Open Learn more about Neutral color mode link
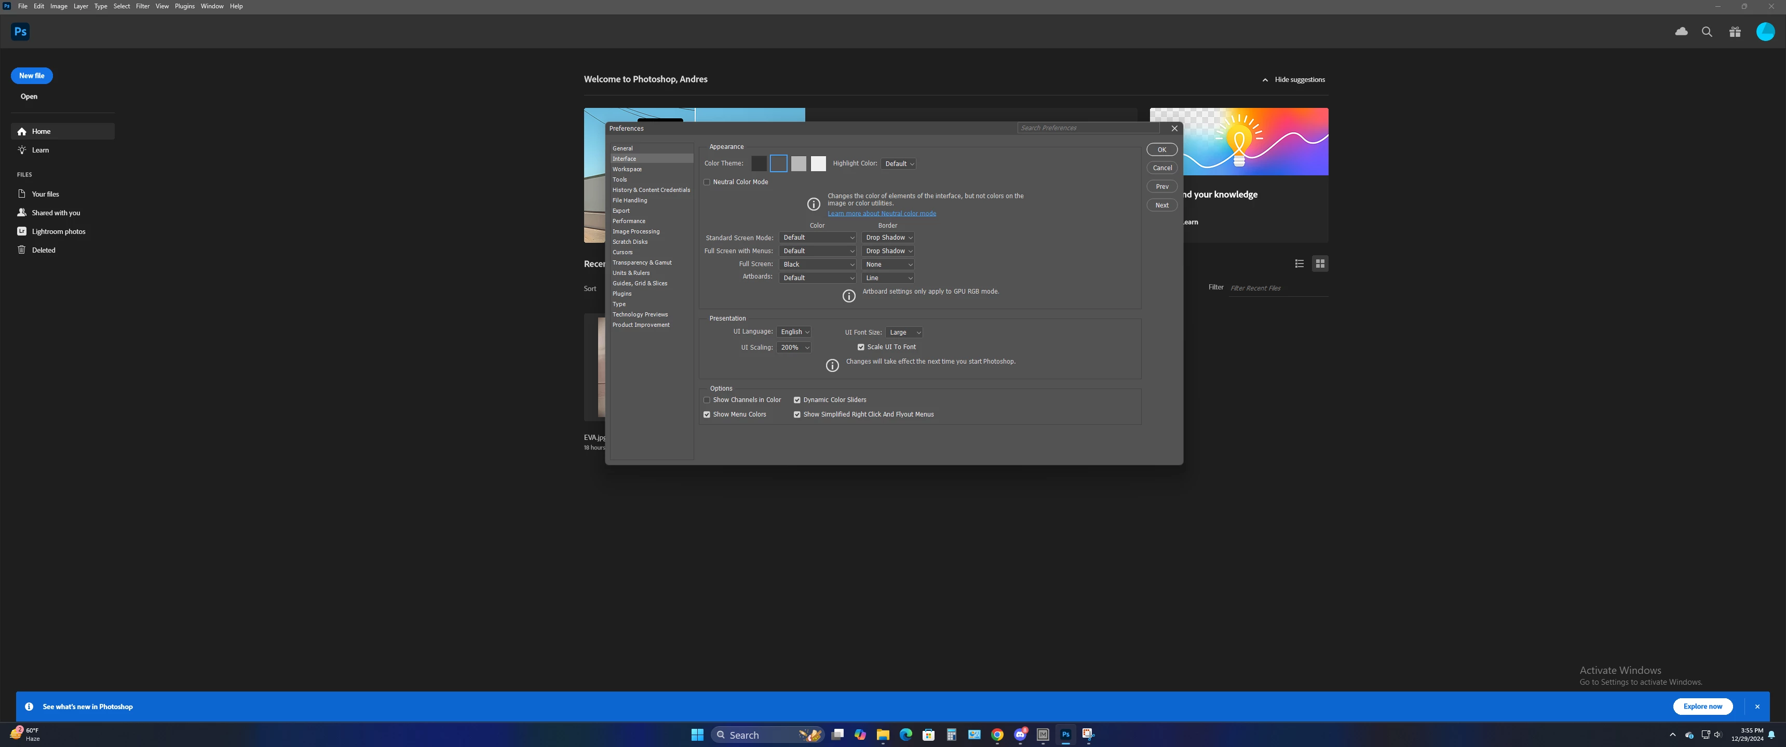Viewport: 1786px width, 747px height. pos(881,213)
